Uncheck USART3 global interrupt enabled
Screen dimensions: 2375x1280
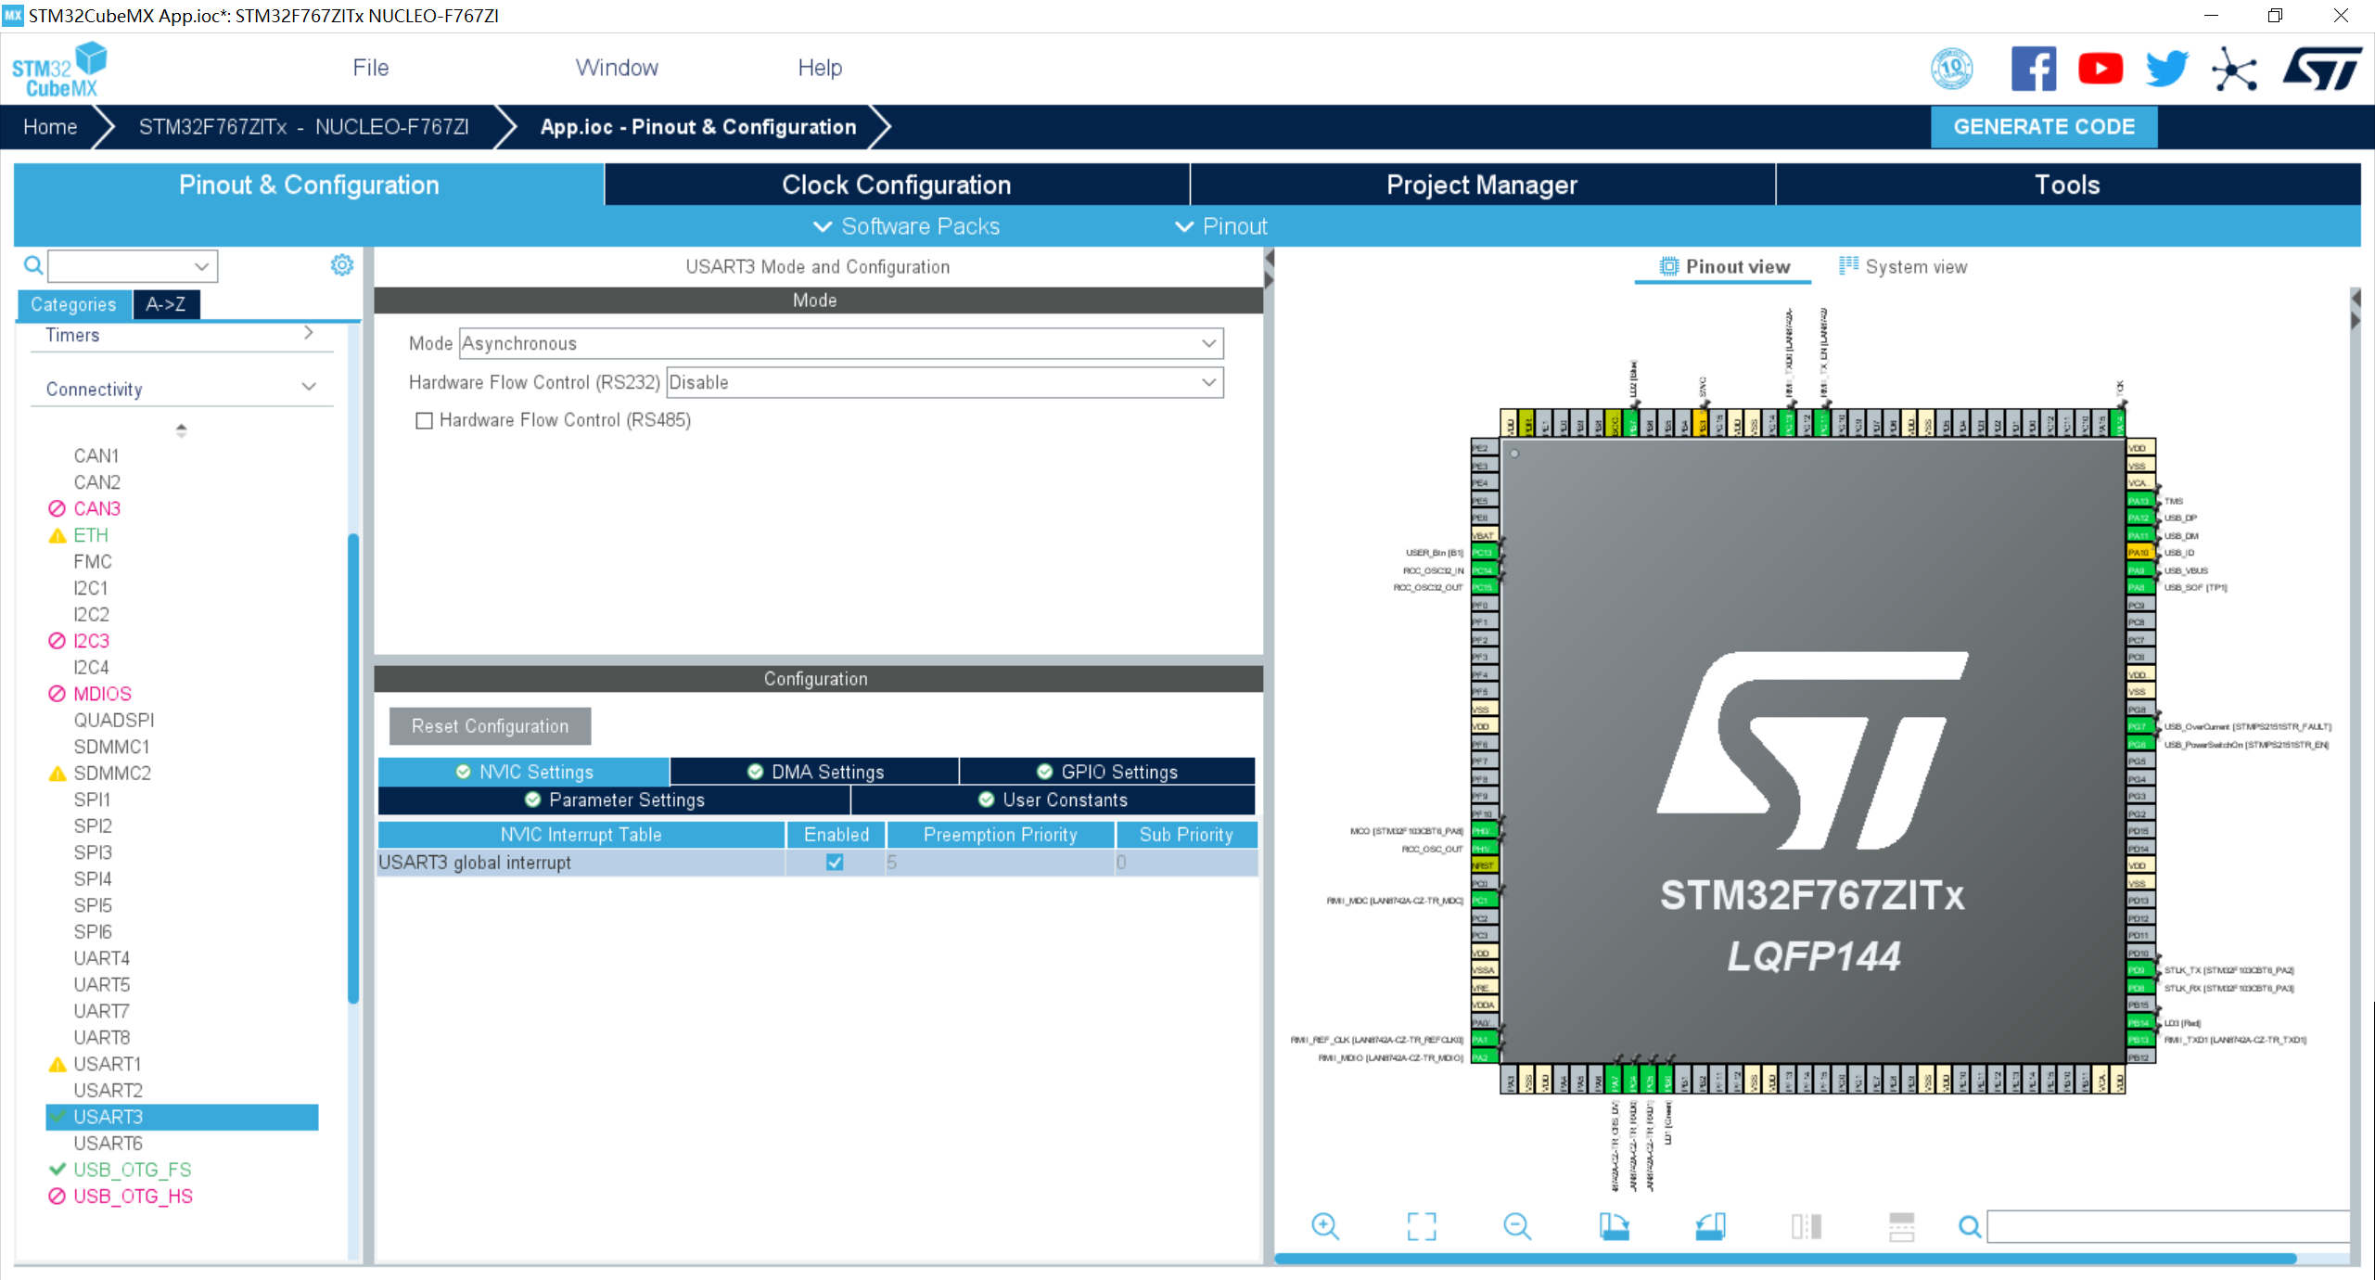(x=835, y=863)
